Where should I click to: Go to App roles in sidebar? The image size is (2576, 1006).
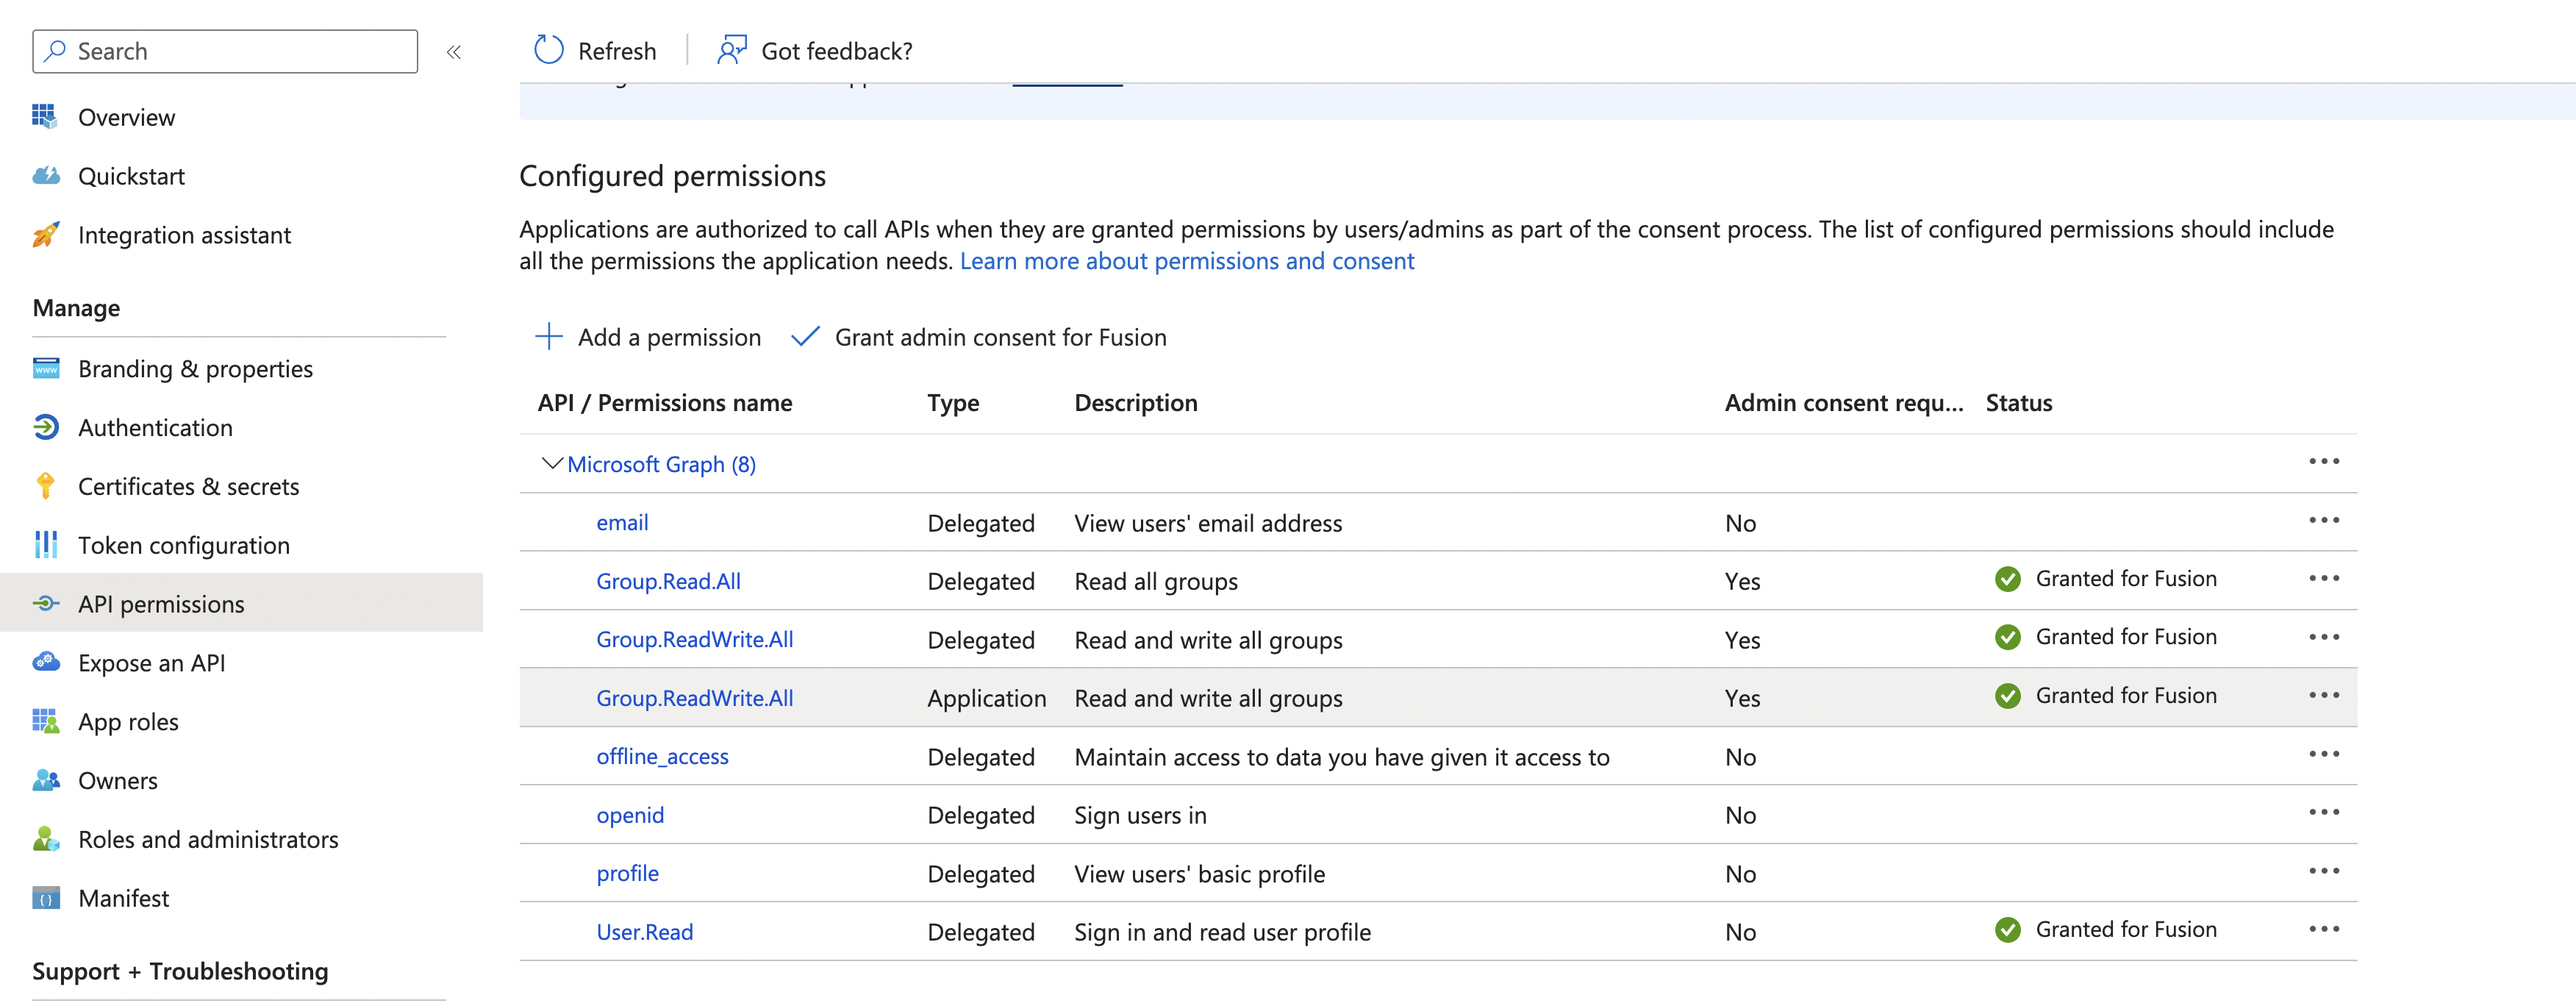[x=128, y=722]
